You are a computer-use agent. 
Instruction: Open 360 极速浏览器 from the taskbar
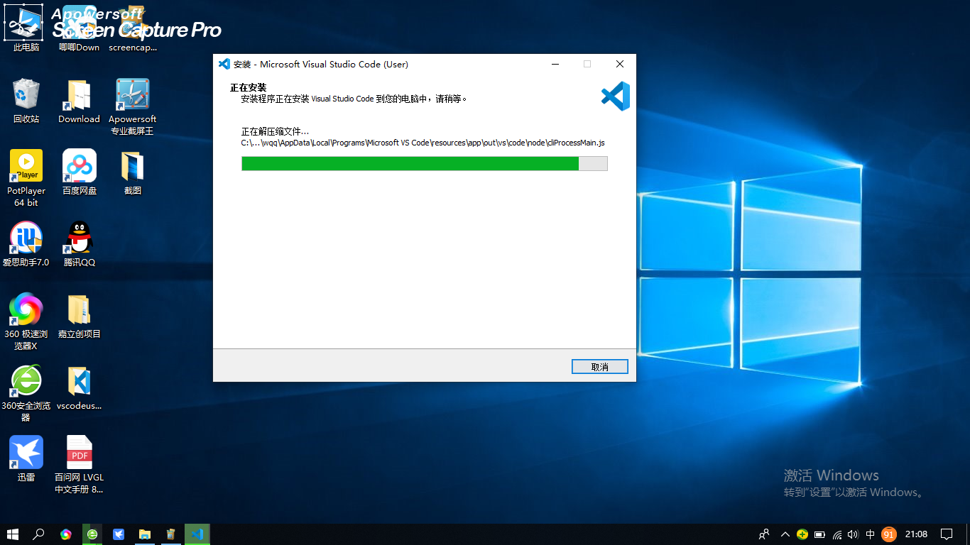(x=66, y=534)
